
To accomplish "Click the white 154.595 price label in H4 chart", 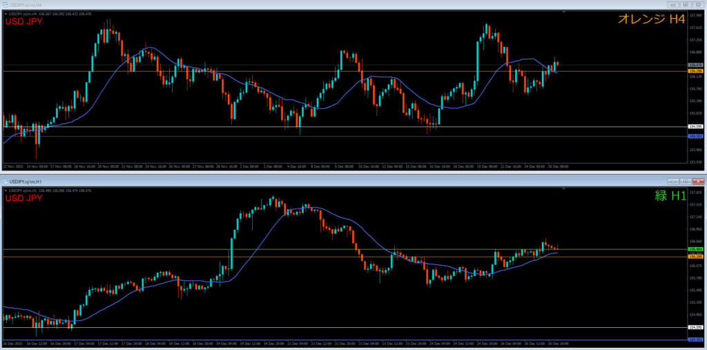I will [x=695, y=126].
